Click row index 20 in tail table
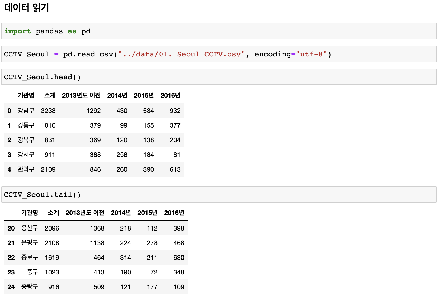442x303 pixels. [x=11, y=228]
